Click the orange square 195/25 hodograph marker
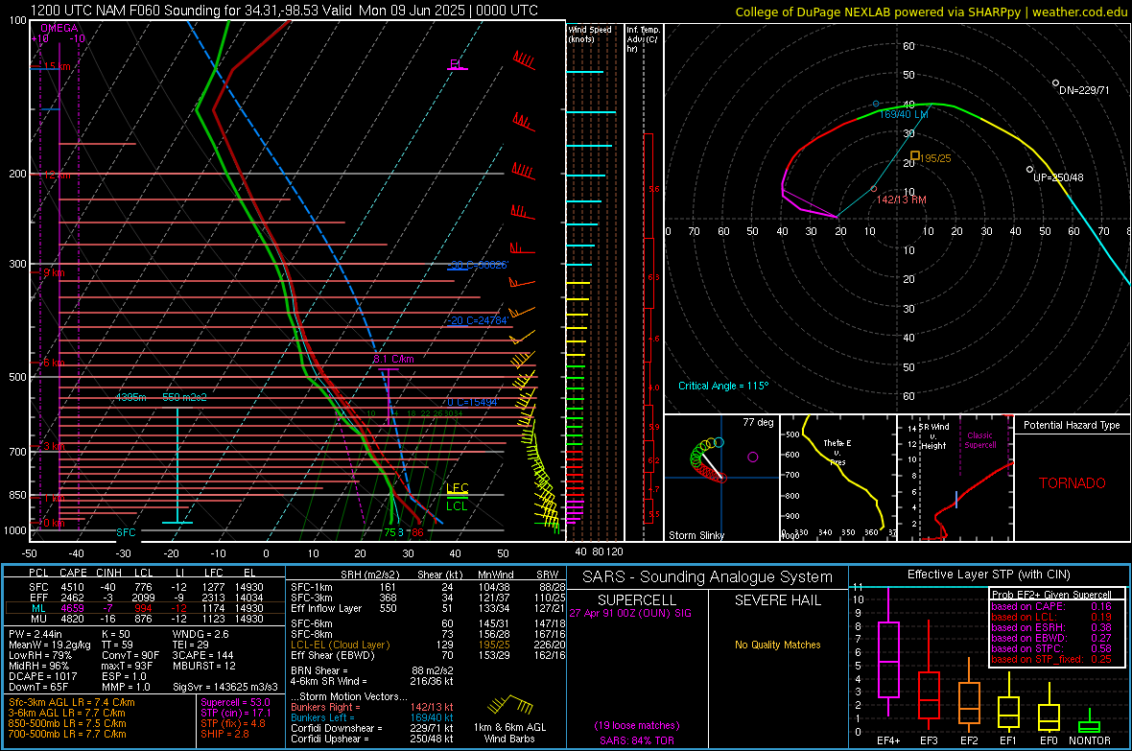The image size is (1132, 751). coord(914,155)
